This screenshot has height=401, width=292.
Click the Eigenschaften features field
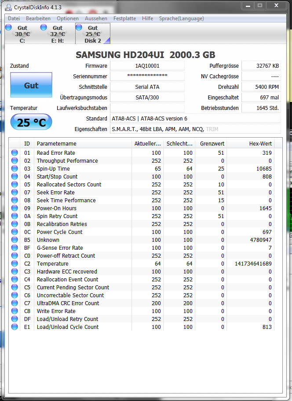195,129
